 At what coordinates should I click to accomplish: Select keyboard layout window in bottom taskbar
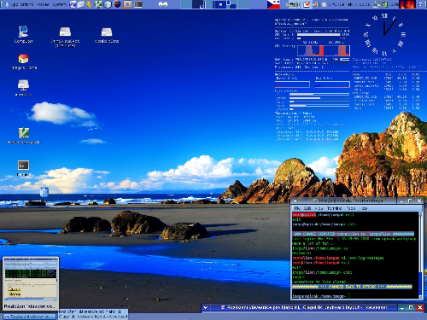click(x=30, y=317)
